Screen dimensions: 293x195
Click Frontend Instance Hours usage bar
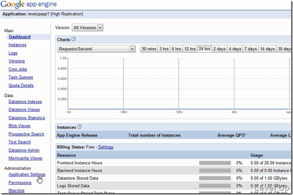tap(215, 163)
